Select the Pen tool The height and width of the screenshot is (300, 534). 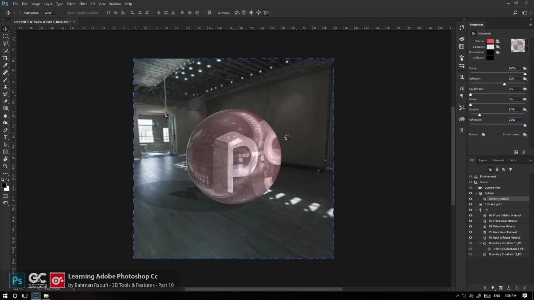point(5,130)
